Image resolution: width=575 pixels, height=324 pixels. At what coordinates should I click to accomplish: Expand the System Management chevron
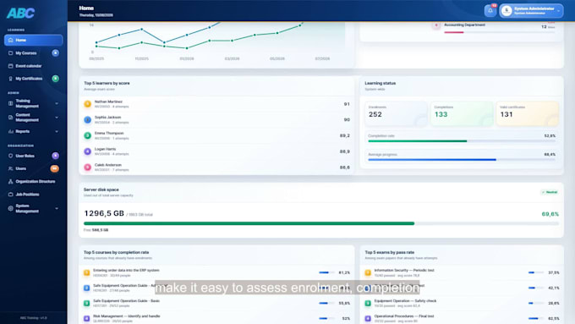click(57, 208)
